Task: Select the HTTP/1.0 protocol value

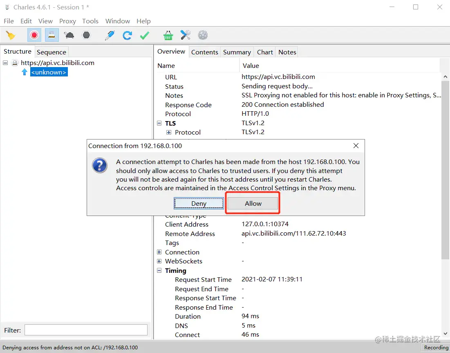Action: (255, 114)
